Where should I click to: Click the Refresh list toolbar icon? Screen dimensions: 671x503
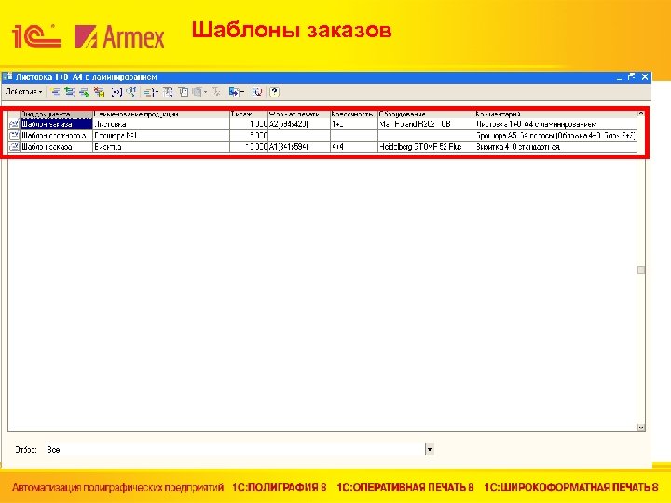(257, 91)
